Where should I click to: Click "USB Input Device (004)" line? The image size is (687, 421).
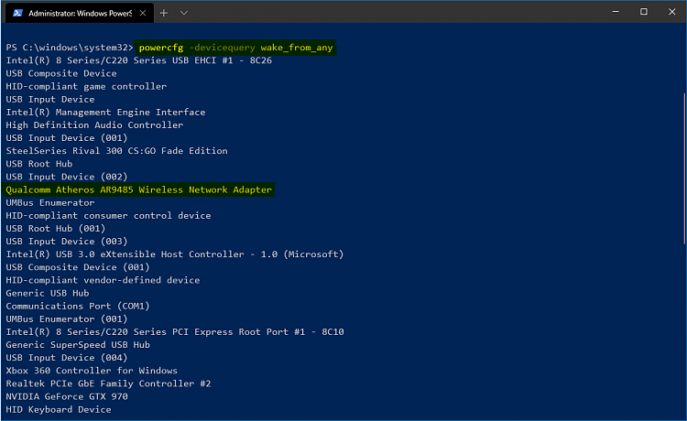[67, 358]
